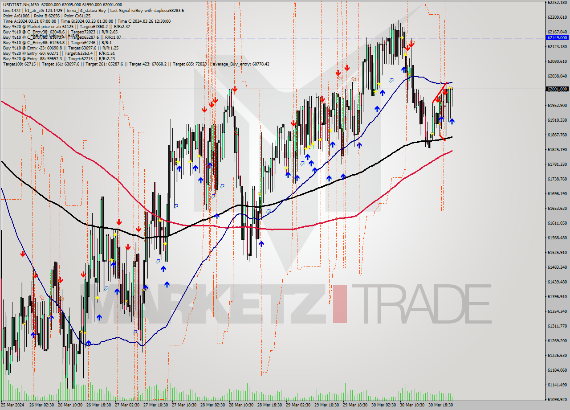570x410 pixels.
Task: Click the 61396.910 price axis label
Action: (x=557, y=296)
